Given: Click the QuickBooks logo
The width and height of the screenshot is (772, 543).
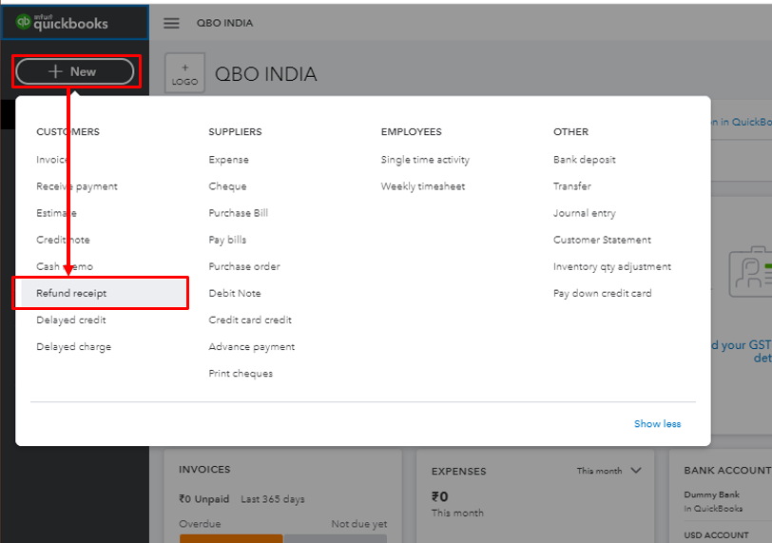Looking at the screenshot, I should (x=62, y=22).
